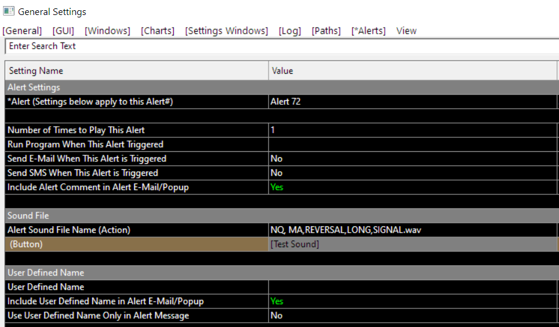Go to the [Log] tab

tap(290, 31)
